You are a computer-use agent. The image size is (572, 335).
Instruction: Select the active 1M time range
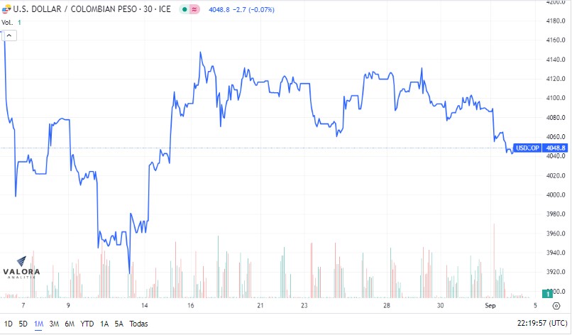[x=38, y=324]
